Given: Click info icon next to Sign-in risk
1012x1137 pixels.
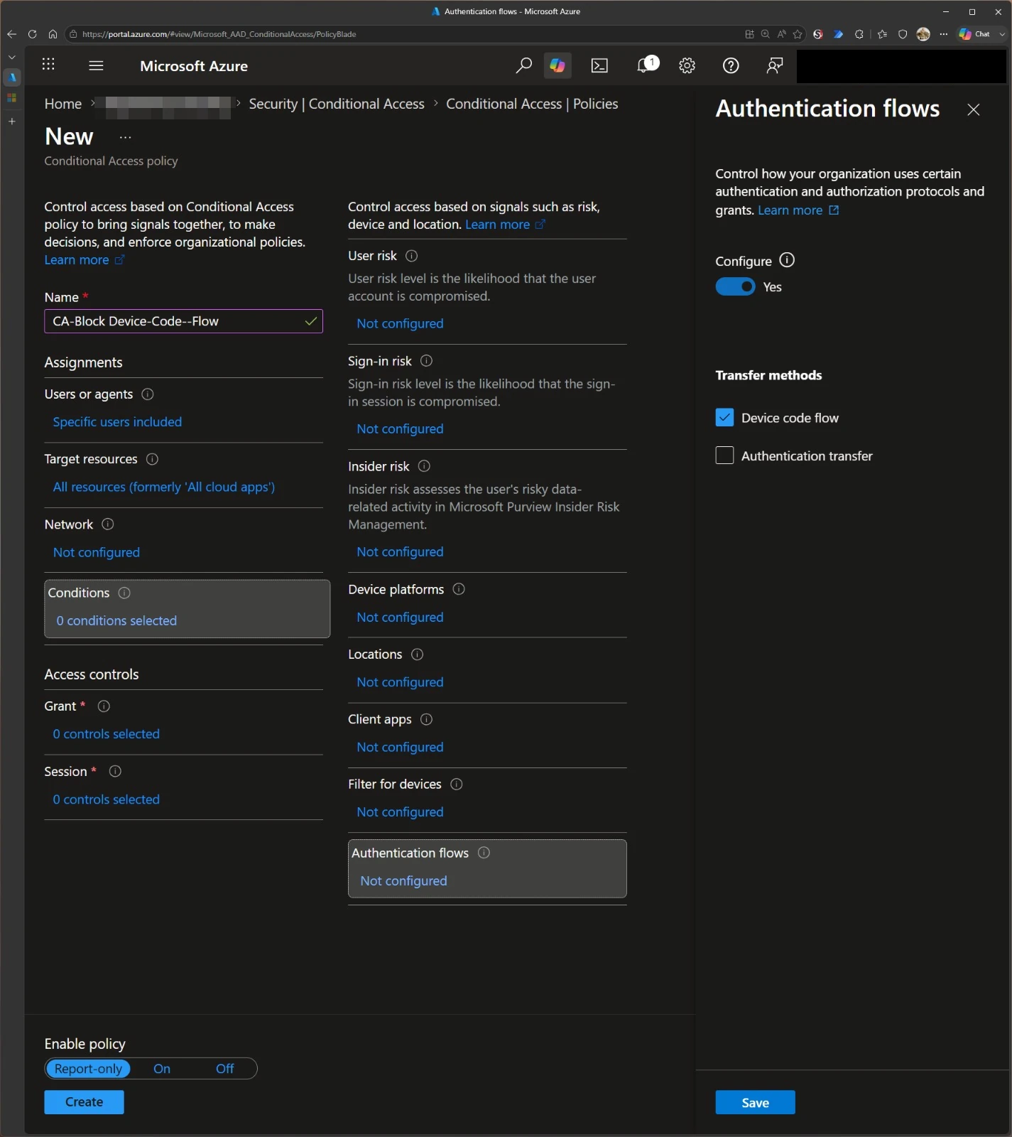Looking at the screenshot, I should click(x=426, y=361).
